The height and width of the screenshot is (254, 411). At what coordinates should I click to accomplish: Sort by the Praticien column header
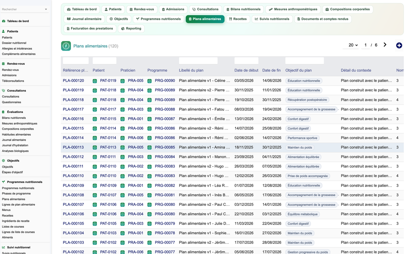coord(128,70)
